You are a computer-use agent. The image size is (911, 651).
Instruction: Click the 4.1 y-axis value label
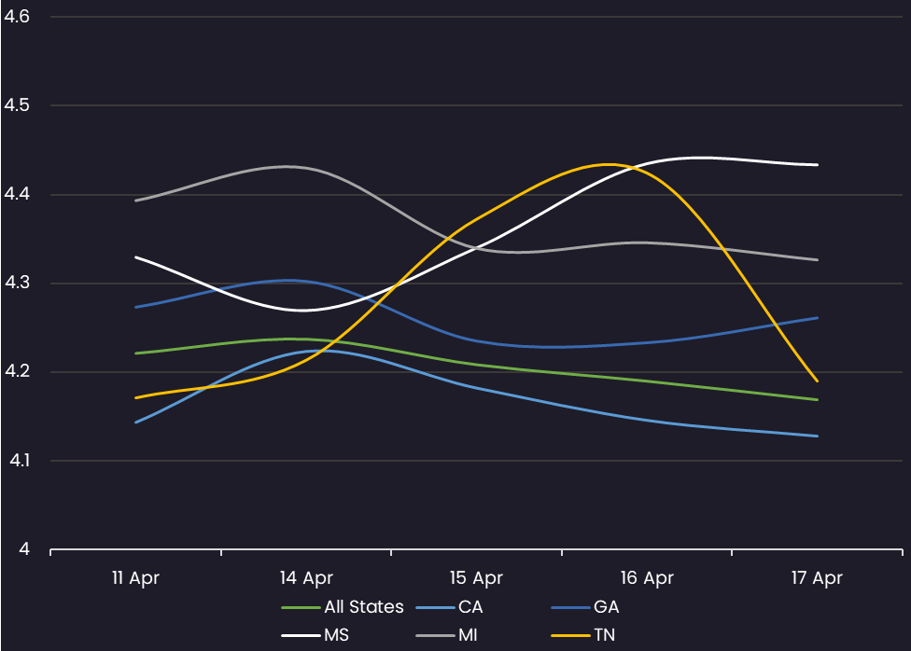point(18,461)
